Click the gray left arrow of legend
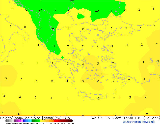This screenshot has height=124, width=160. (6, 121)
